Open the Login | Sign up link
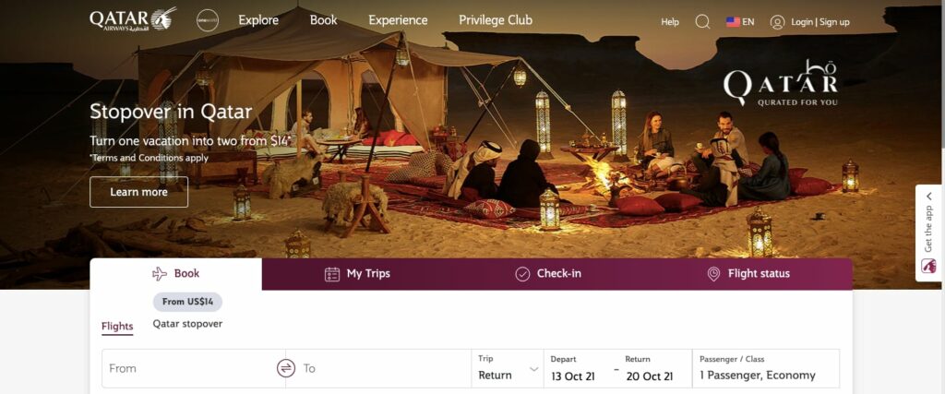The width and height of the screenshot is (945, 394). pyautogui.click(x=820, y=22)
